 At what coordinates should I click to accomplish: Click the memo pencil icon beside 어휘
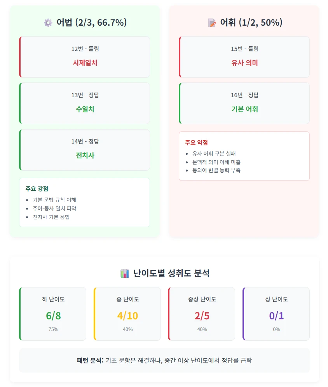(212, 23)
